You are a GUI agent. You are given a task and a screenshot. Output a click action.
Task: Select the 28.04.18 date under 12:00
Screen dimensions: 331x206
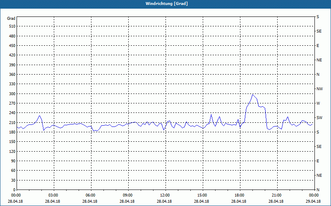pos(164,201)
